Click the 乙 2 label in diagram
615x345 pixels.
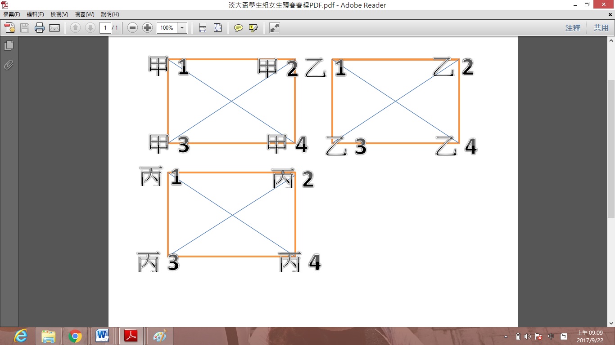(453, 66)
